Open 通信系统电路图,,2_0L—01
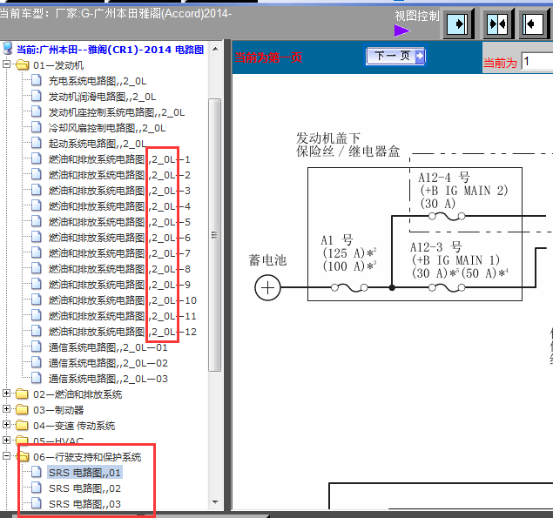553x518 pixels. 108,347
